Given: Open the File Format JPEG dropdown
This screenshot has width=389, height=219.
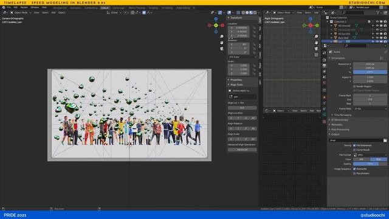Looking at the screenshot, I should pos(370,155).
